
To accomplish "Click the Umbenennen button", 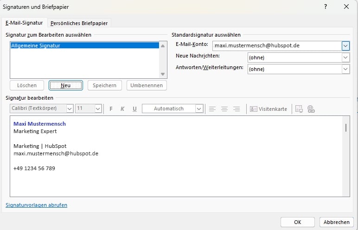I will click(147, 85).
